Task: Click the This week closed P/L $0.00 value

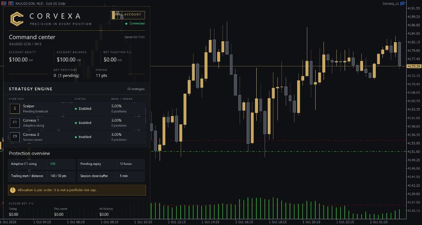Action: [58, 214]
